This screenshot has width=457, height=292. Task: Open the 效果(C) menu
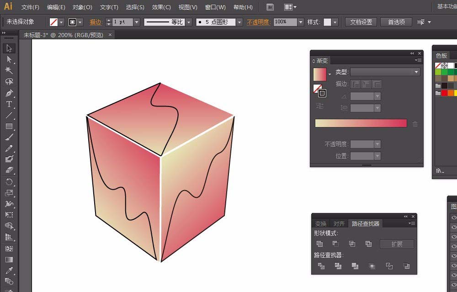click(161, 7)
